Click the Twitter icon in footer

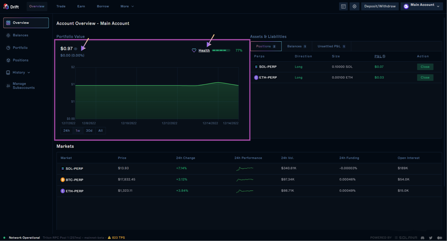pyautogui.click(x=431, y=238)
